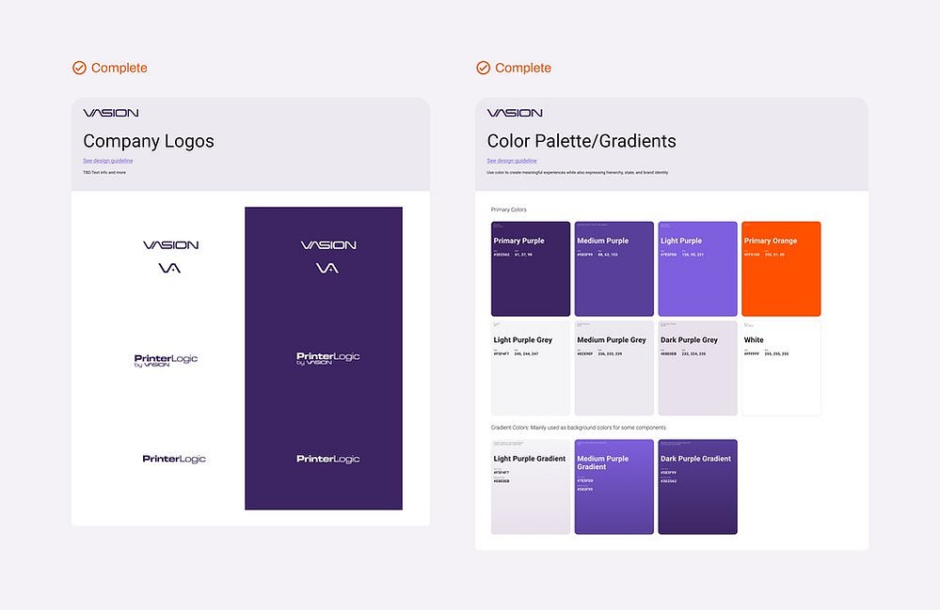Click the '61, 37, 98' RGB value

click(x=523, y=255)
